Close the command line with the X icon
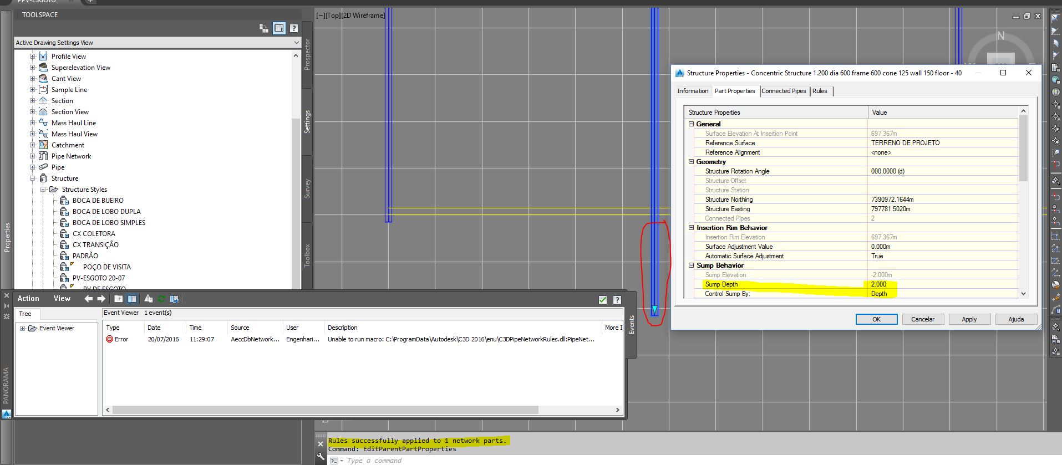1062x465 pixels. tap(321, 444)
